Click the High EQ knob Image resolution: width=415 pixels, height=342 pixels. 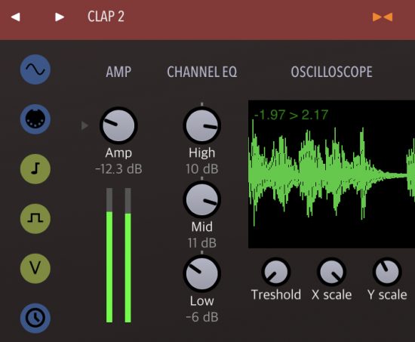(x=202, y=125)
